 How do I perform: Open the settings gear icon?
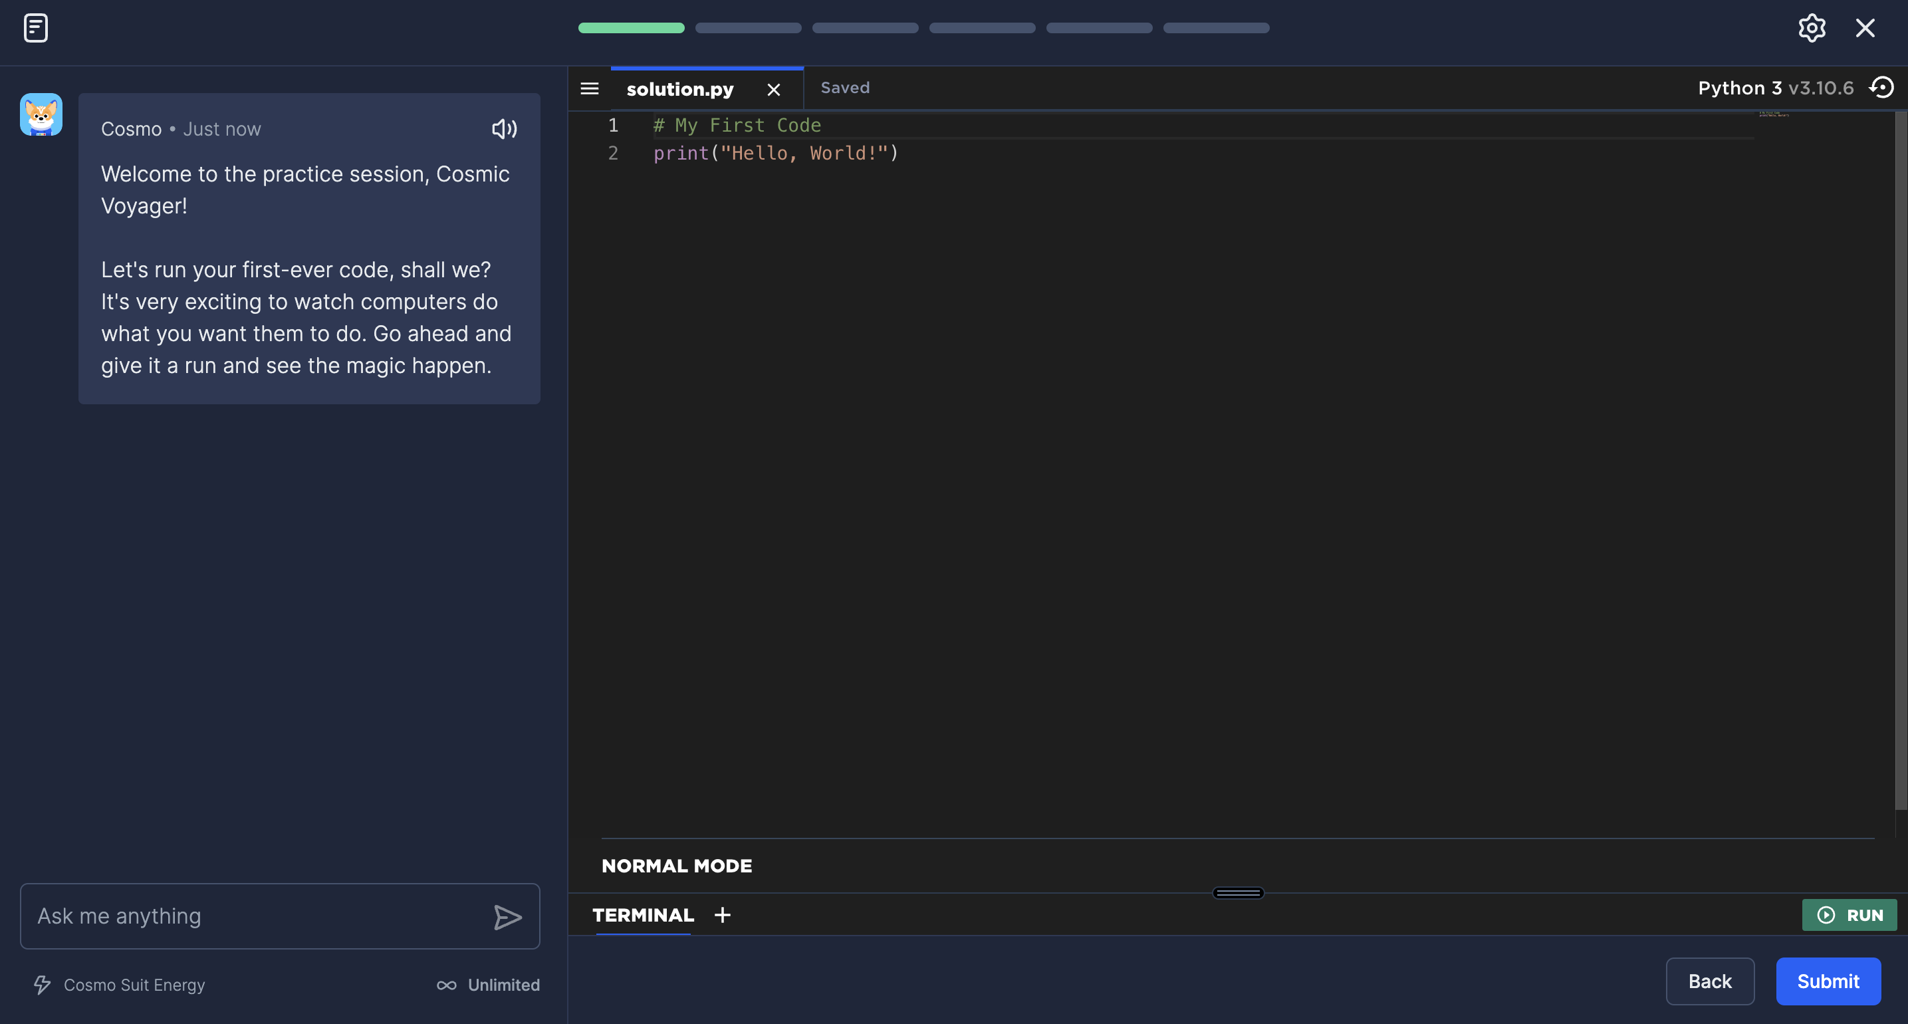pyautogui.click(x=1811, y=28)
